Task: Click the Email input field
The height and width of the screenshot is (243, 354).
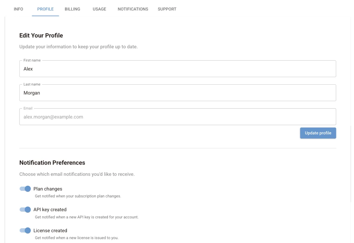Action: coord(178,117)
